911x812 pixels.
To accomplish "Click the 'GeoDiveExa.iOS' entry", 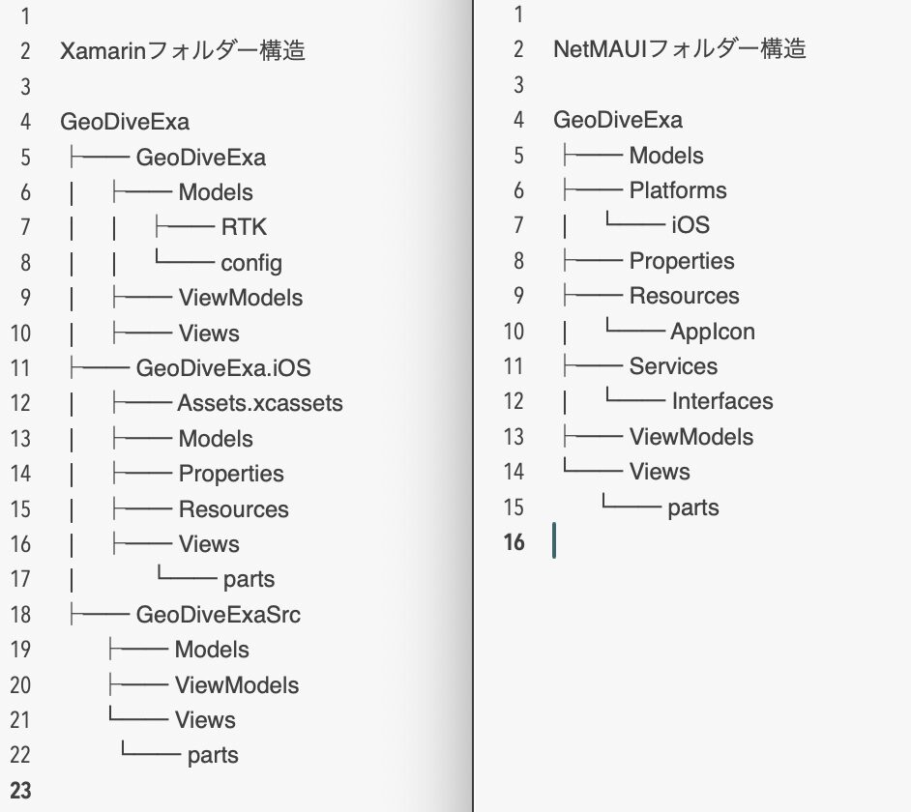I will [x=223, y=367].
